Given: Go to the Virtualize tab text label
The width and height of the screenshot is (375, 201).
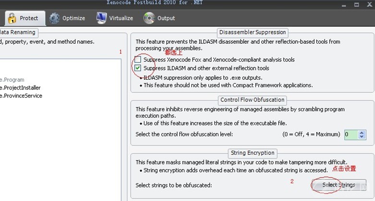Looking at the screenshot, I should [121, 18].
